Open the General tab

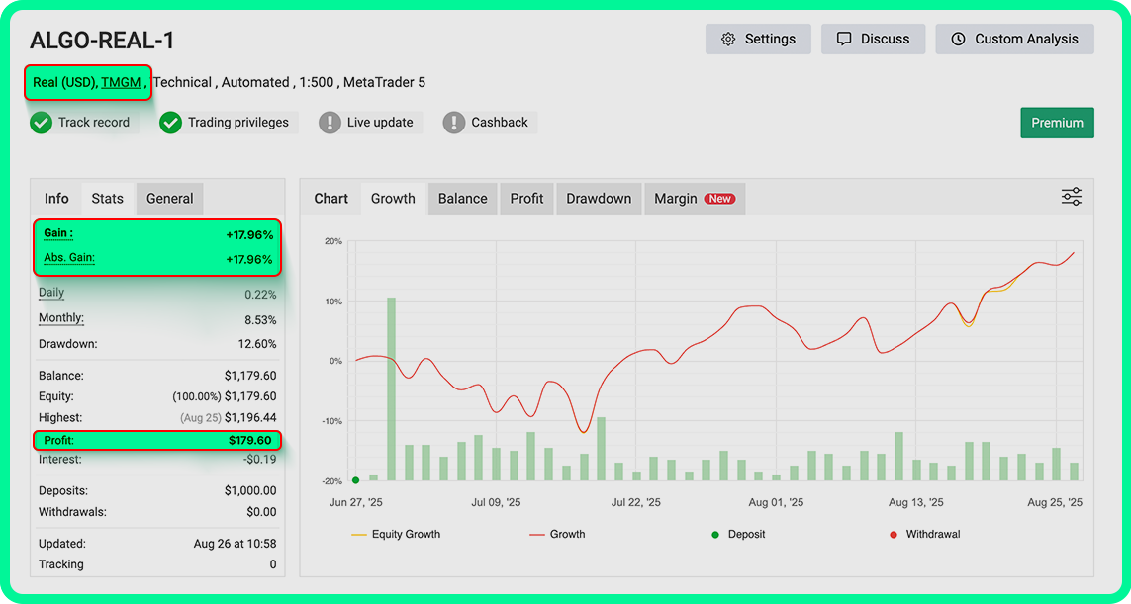[x=169, y=199]
